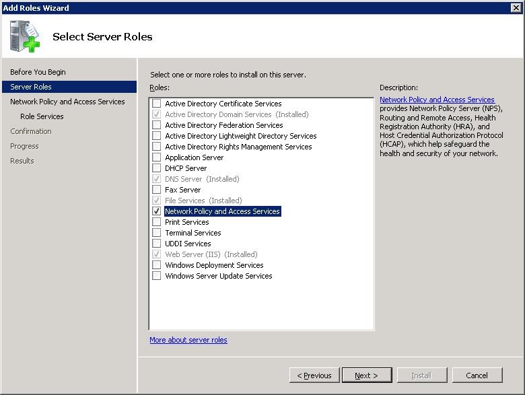Click Active Directory Federation Services label
This screenshot has width=525, height=395.
(224, 125)
